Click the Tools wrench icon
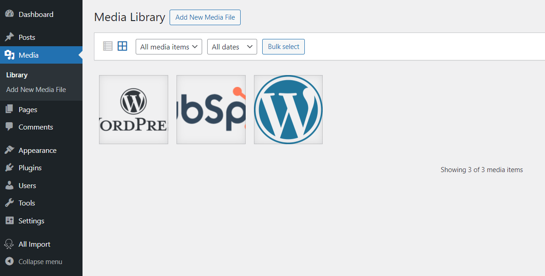 9,203
